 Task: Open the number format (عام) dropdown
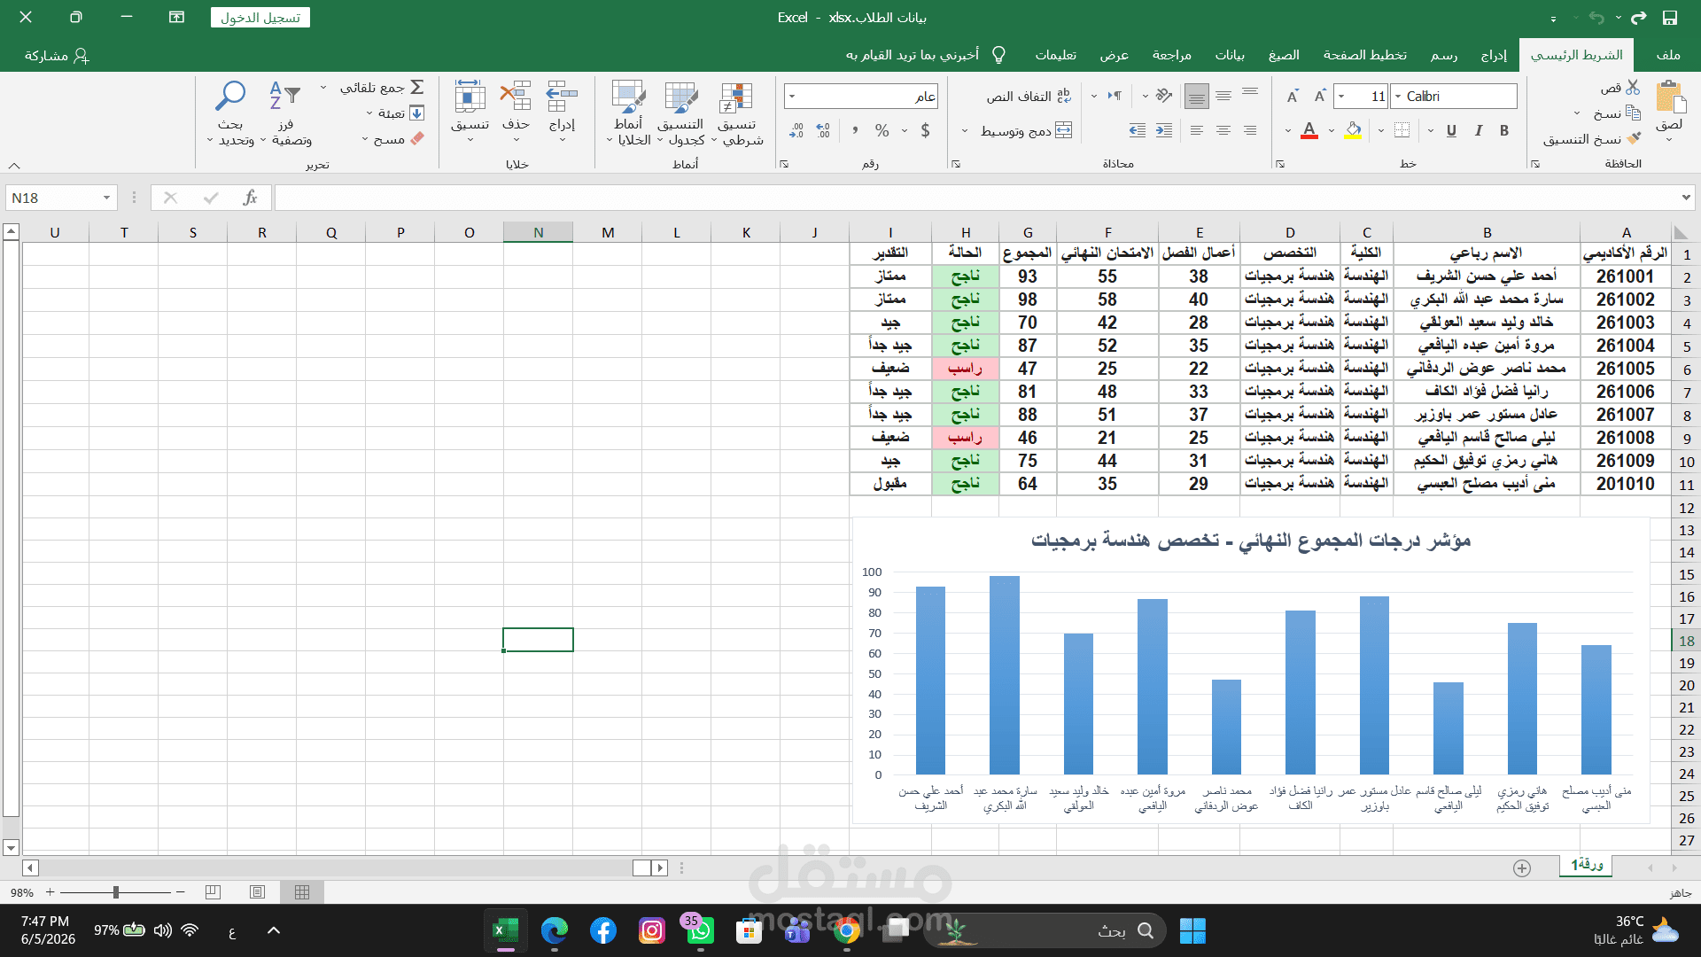(791, 96)
